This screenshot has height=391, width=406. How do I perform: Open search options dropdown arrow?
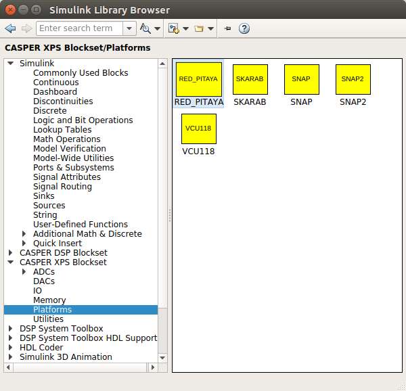157,28
